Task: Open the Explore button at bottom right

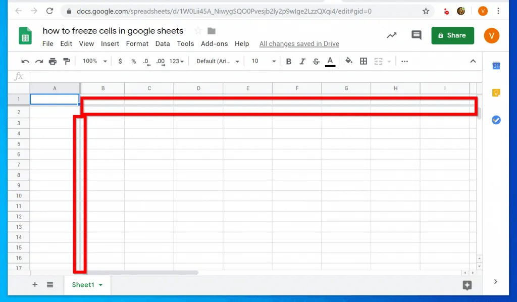Action: (x=467, y=285)
